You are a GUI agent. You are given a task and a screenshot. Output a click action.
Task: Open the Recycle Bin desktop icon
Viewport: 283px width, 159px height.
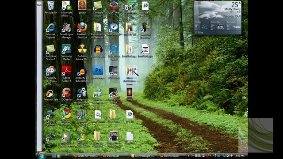(51, 8)
